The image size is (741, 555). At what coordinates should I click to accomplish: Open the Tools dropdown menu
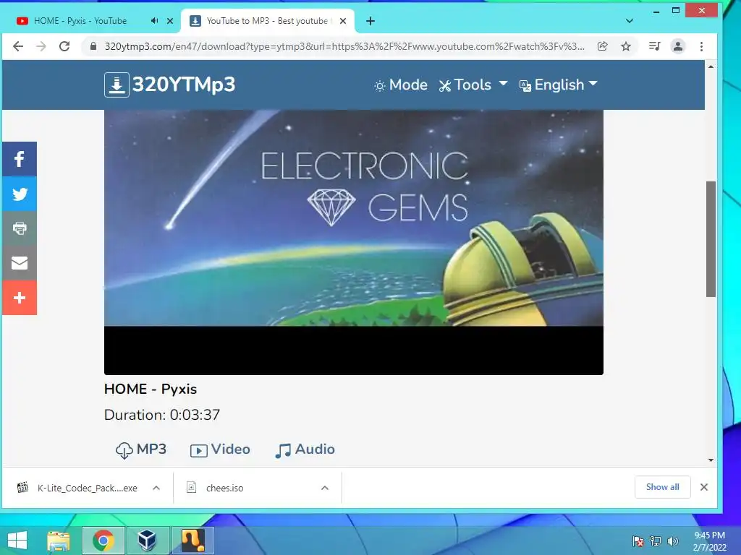tap(473, 85)
